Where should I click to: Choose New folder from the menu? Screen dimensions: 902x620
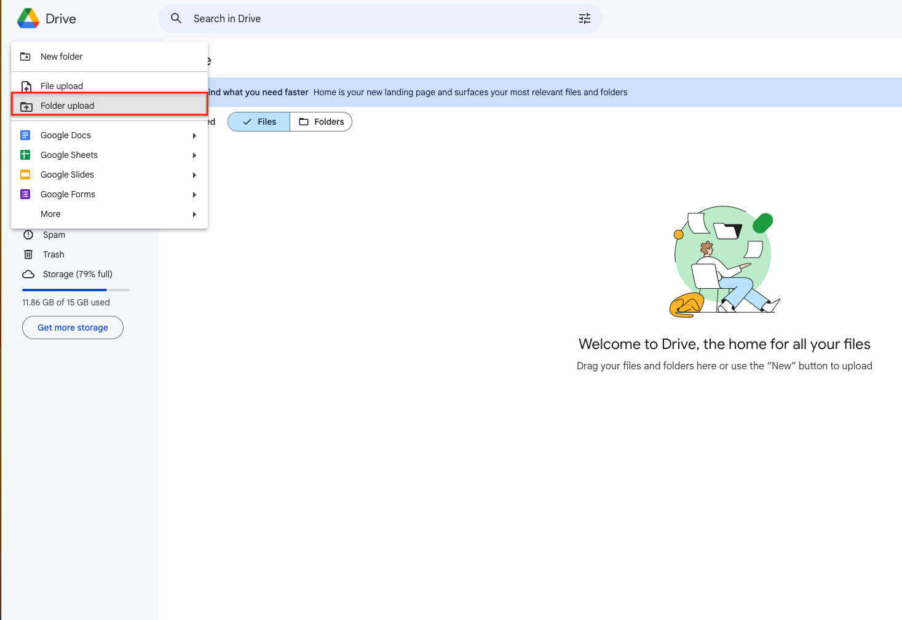(x=109, y=57)
